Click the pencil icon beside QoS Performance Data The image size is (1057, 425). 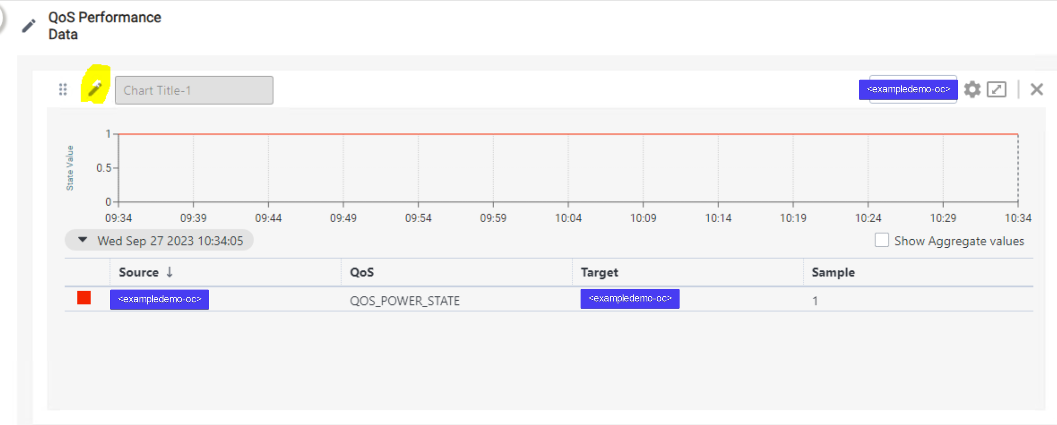pos(29,26)
